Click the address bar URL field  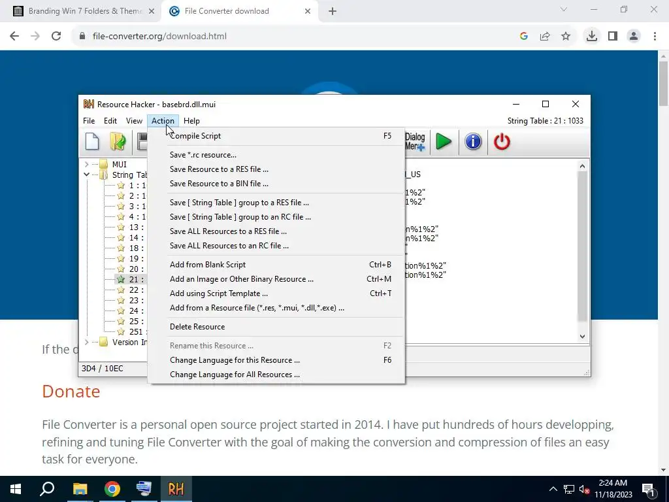click(x=299, y=37)
